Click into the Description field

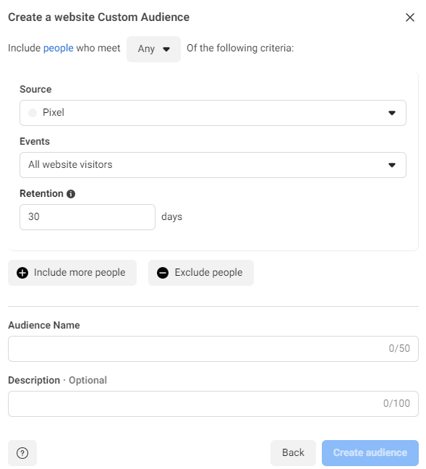(x=213, y=403)
